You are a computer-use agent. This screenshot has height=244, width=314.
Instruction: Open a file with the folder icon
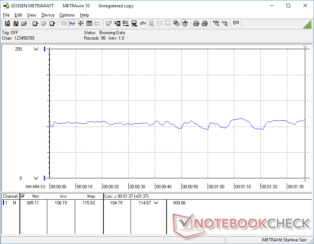click(24, 23)
